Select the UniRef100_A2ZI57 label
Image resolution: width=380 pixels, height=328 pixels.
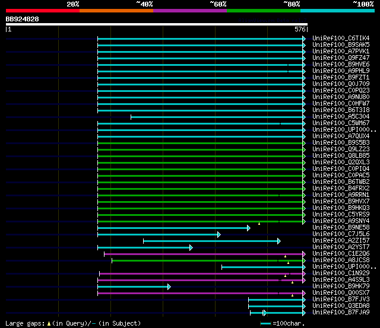pyautogui.click(x=341, y=241)
